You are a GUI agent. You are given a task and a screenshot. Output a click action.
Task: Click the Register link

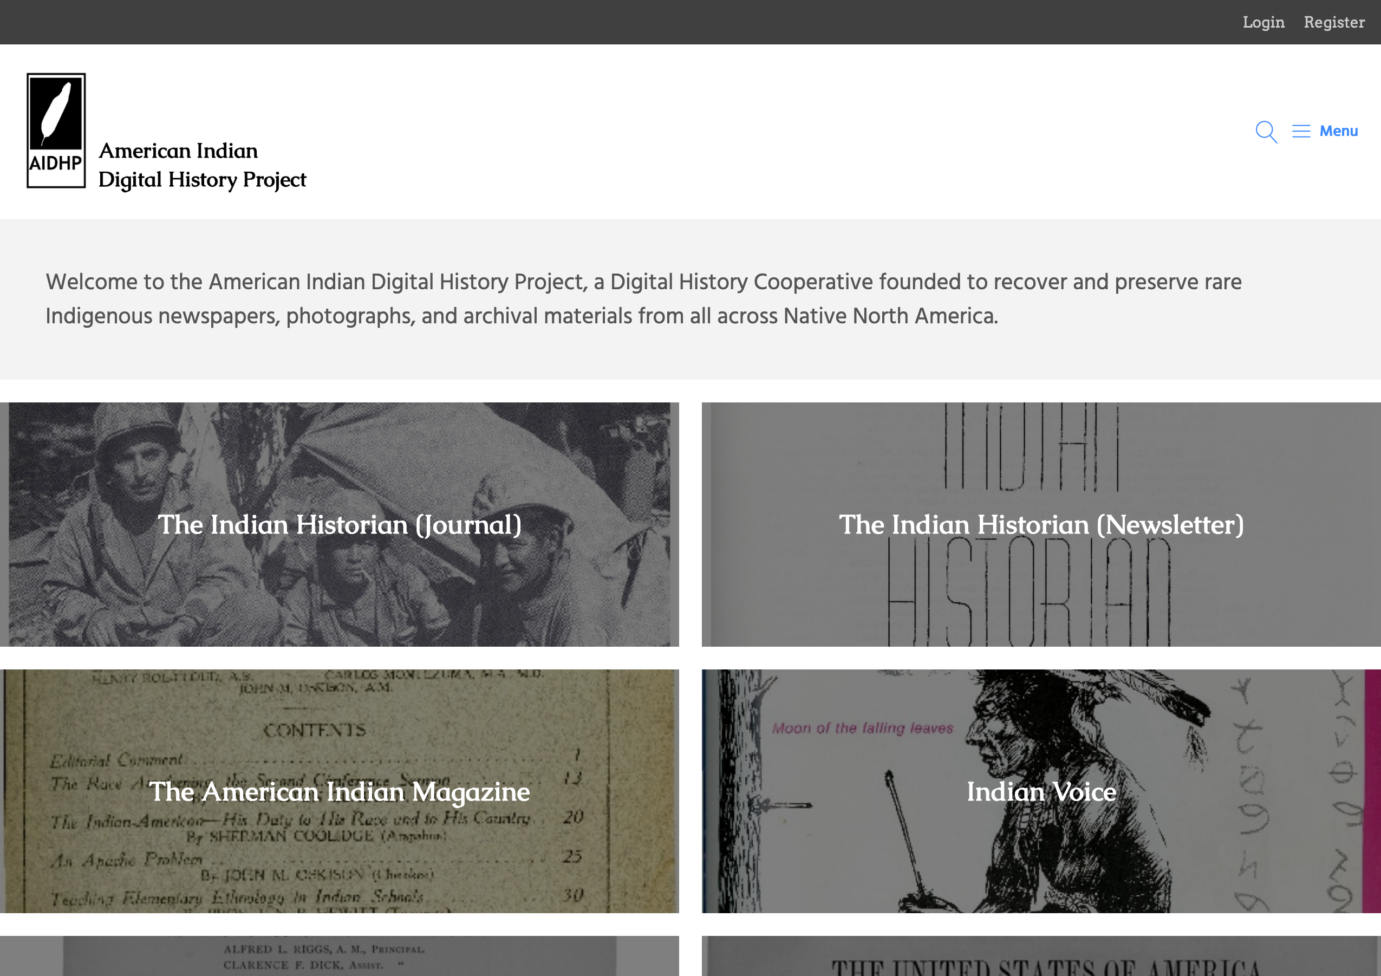1334,22
